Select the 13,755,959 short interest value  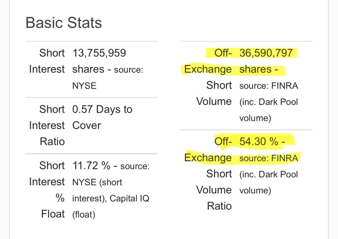coord(99,53)
